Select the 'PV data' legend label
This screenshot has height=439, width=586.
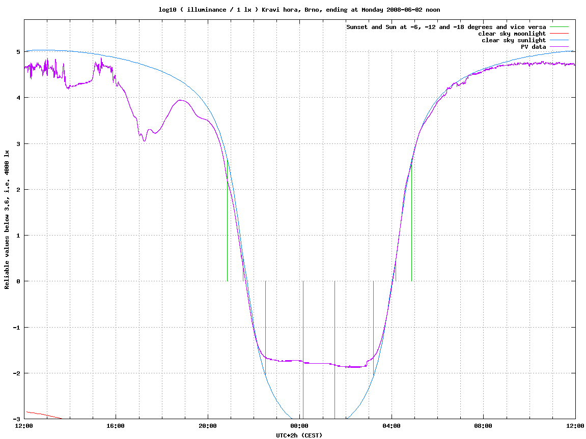click(533, 47)
